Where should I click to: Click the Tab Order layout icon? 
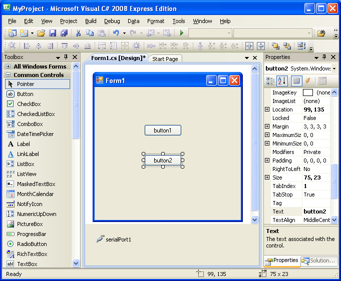coord(301,46)
